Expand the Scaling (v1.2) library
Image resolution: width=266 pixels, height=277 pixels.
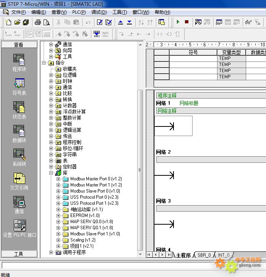[x=58, y=240]
